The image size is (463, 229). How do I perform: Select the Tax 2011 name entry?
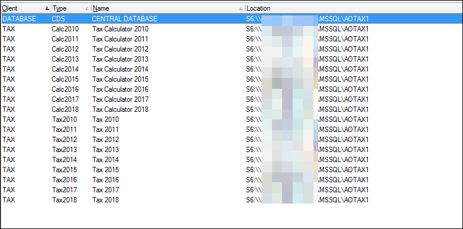[x=105, y=130]
